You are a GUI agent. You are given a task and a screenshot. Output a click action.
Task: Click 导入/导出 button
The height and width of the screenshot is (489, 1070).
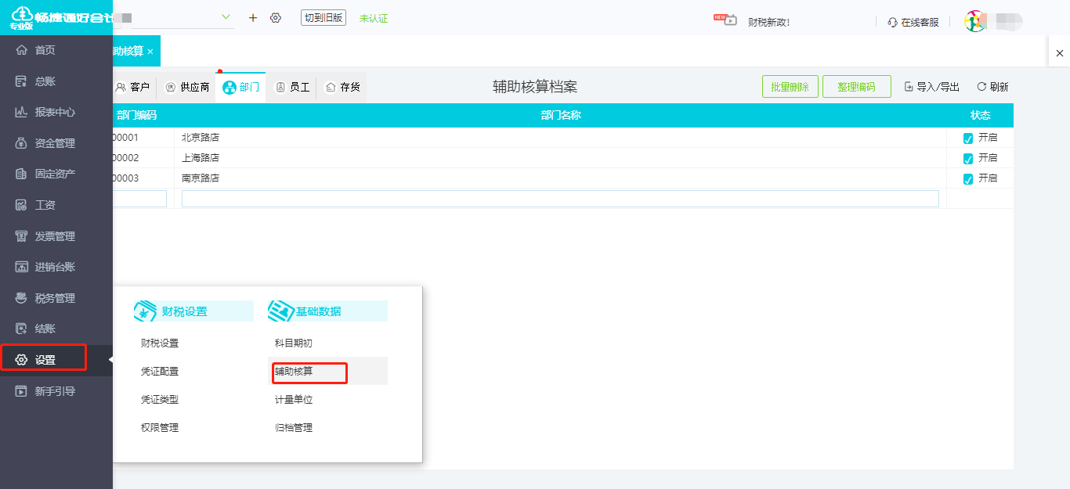click(x=931, y=87)
